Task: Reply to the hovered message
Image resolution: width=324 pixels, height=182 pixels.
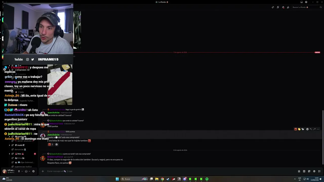Action: (x=311, y=129)
